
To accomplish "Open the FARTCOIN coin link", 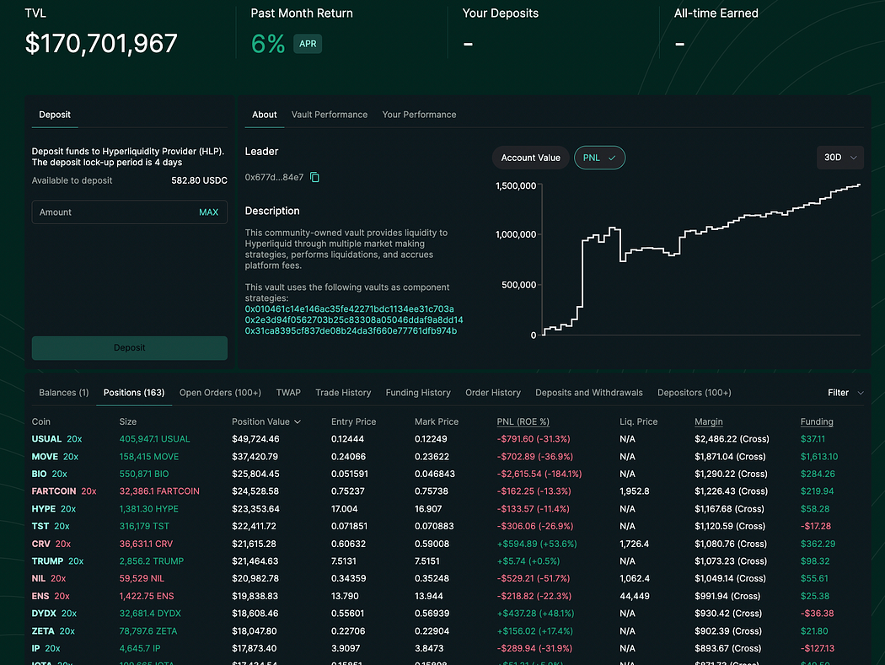I will tap(54, 491).
